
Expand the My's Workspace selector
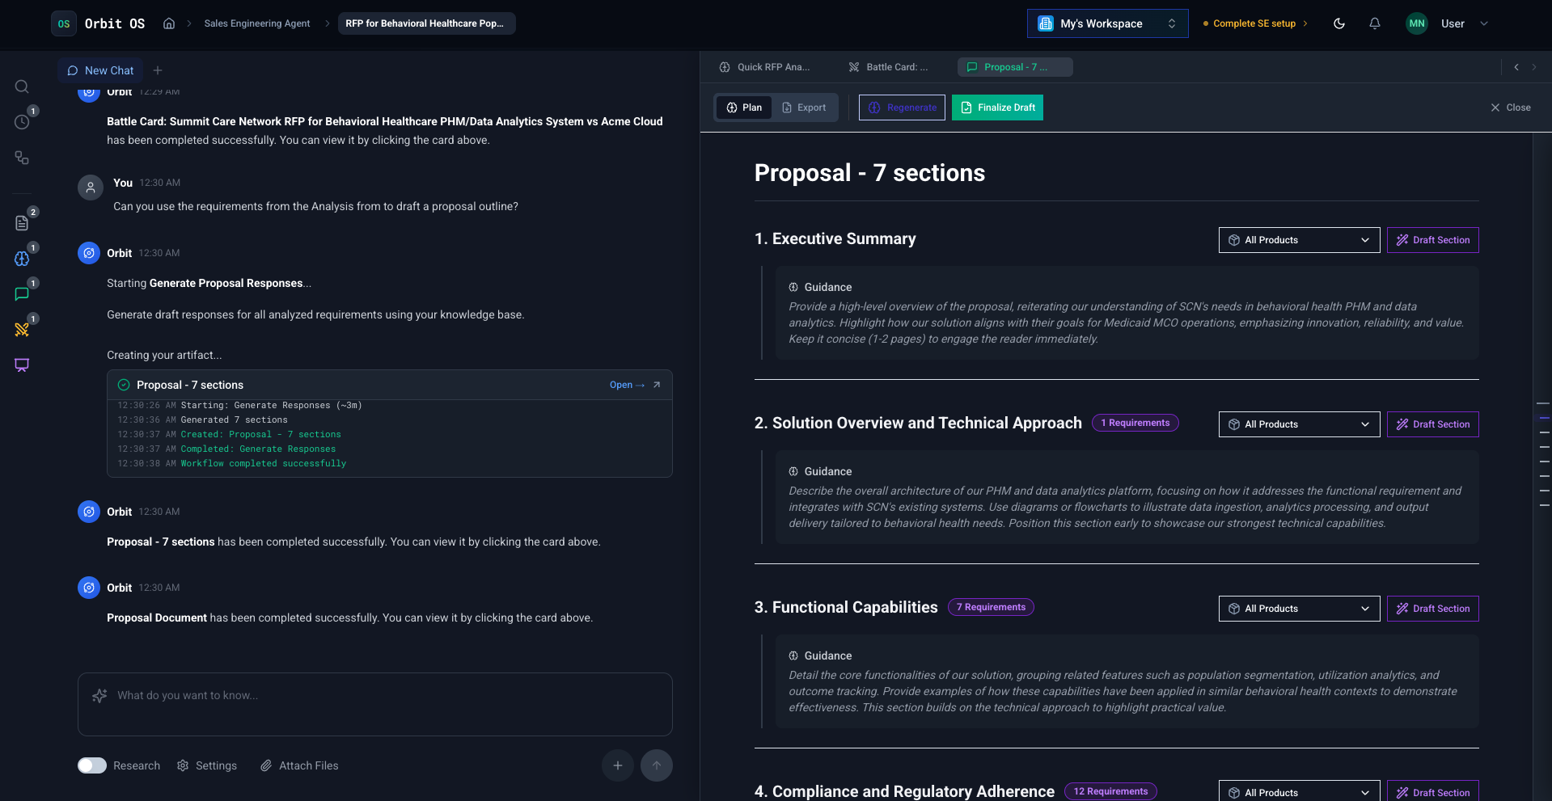point(1106,23)
